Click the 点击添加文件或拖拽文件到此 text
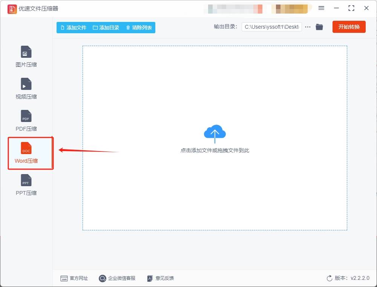The width and height of the screenshot is (377, 287). 215,150
